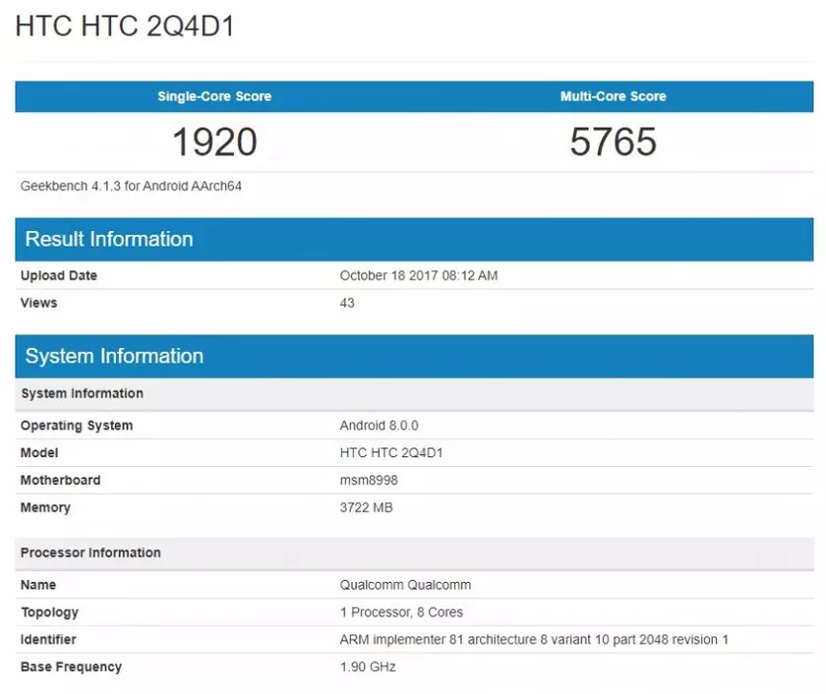Click the October 18 2017 upload timestamp
This screenshot has height=694, width=826.
[415, 275]
